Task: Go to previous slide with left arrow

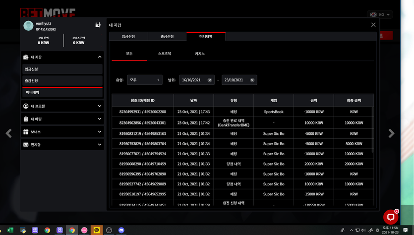Action: 9,133
